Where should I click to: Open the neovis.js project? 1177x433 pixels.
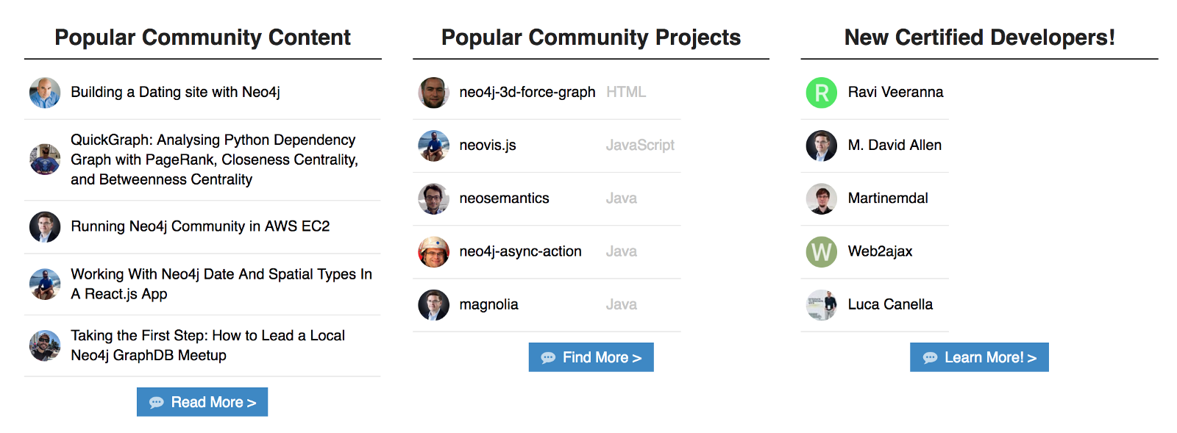pos(488,146)
